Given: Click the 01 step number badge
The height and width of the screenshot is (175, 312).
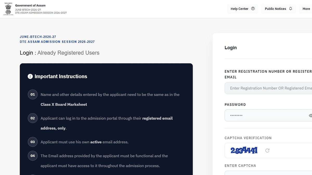Looking at the screenshot, I should coord(33,95).
